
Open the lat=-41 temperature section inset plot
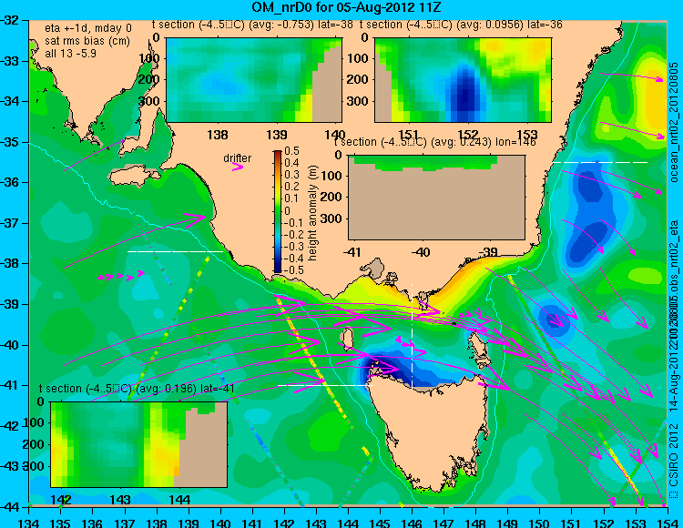139,444
